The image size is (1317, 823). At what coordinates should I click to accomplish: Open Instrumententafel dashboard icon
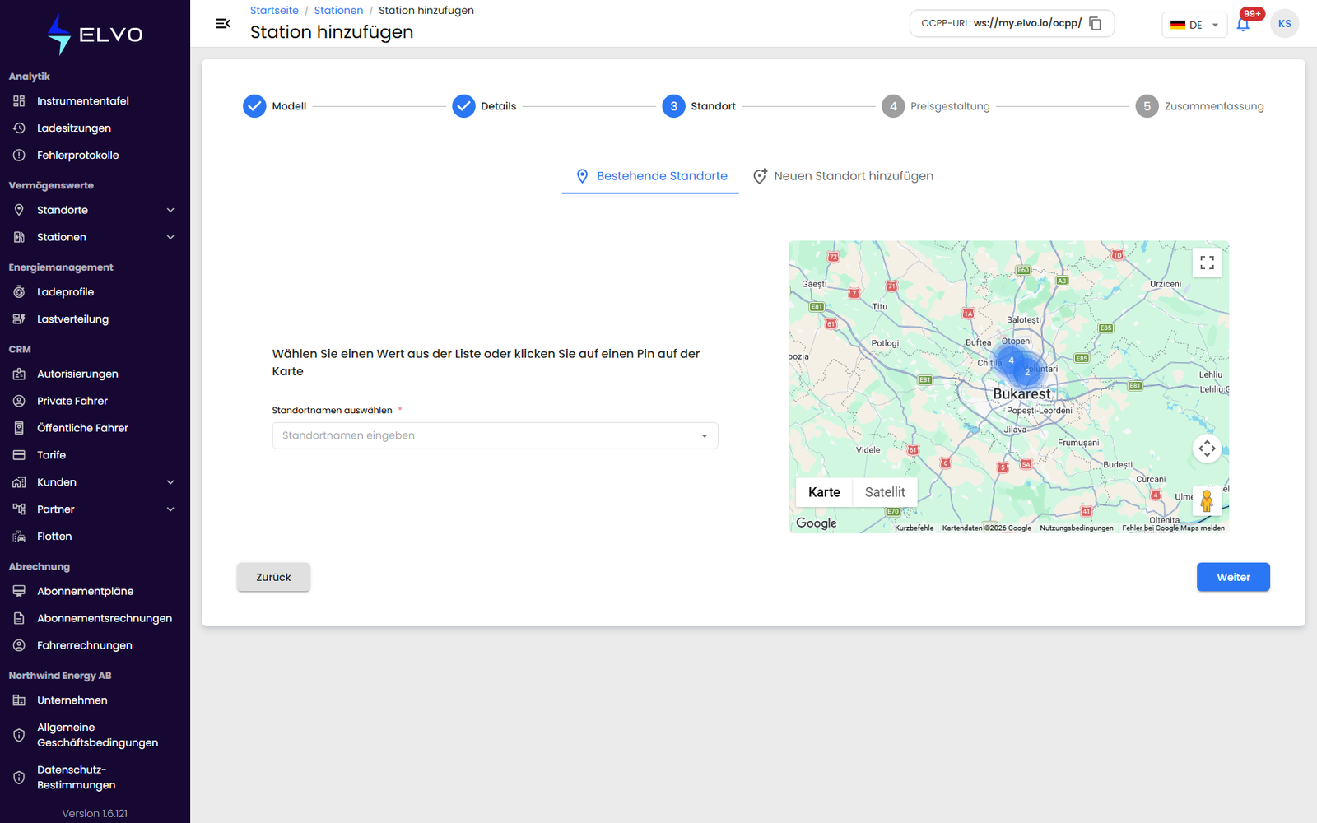19,101
